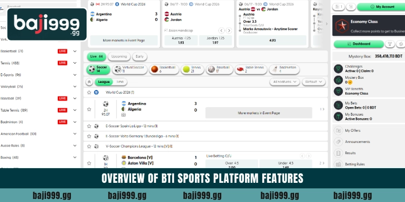Click the Live Betting O/U next arrow
The height and width of the screenshot is (202, 405).
click(308, 156)
